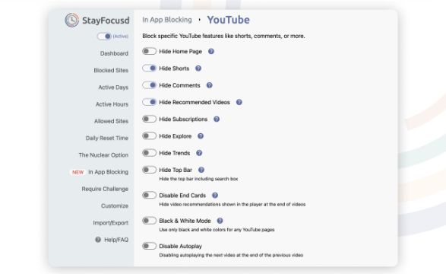
Task: Open the Customize page
Action: (115, 206)
